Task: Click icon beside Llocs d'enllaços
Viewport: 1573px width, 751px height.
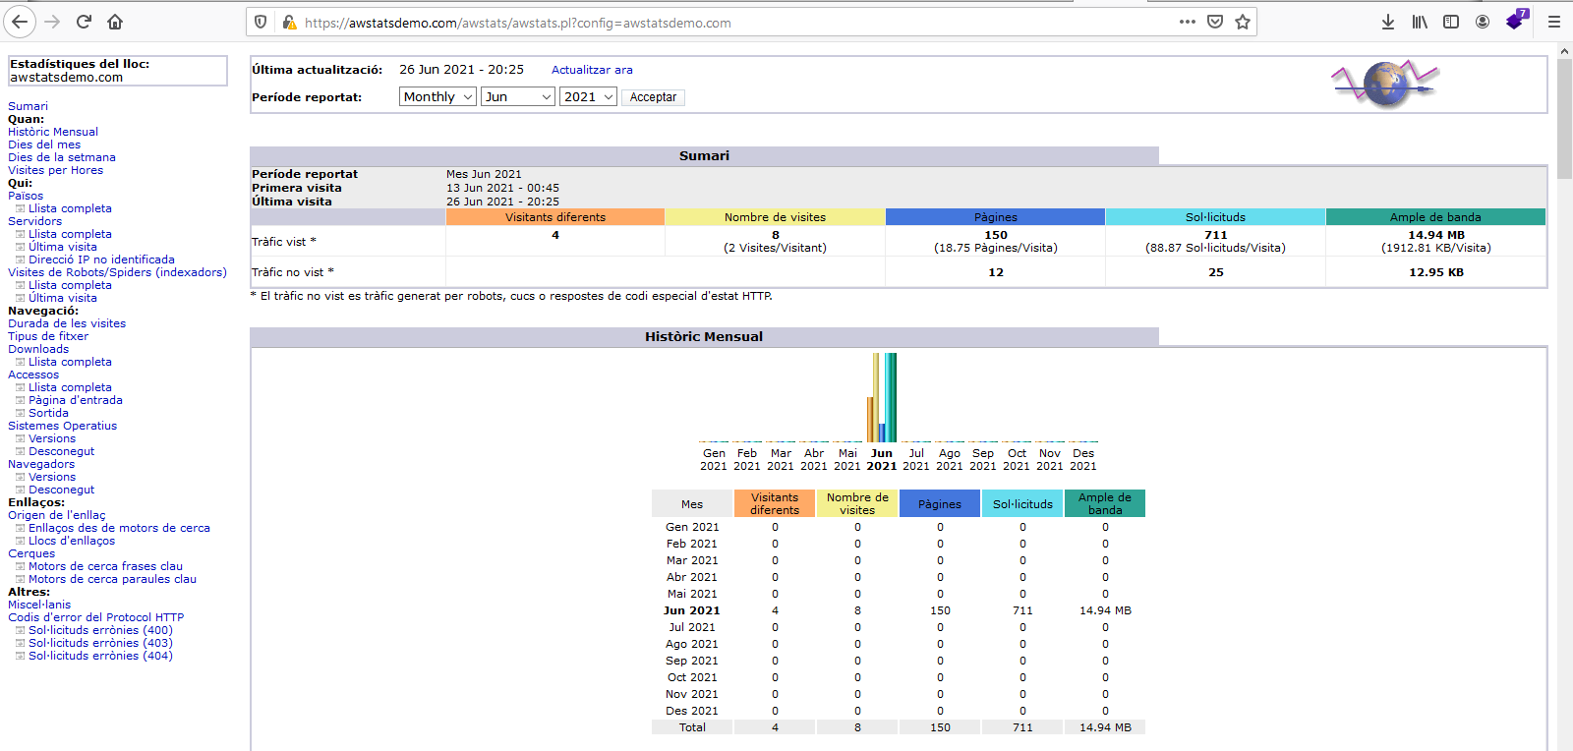Action: click(20, 541)
